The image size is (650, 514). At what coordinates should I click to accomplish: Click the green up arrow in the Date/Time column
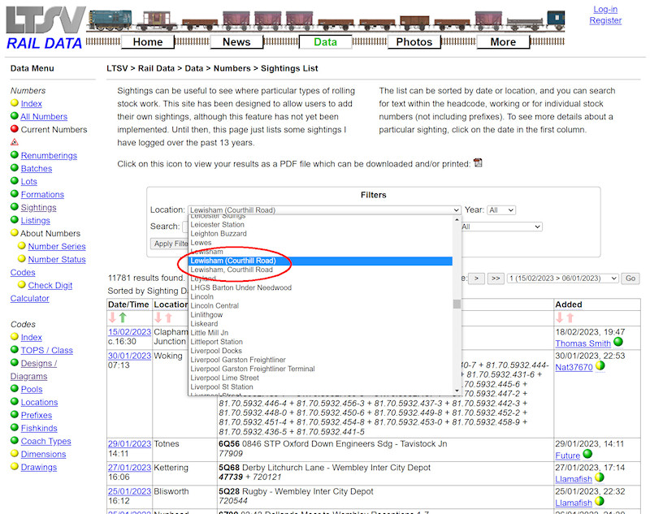click(122, 317)
